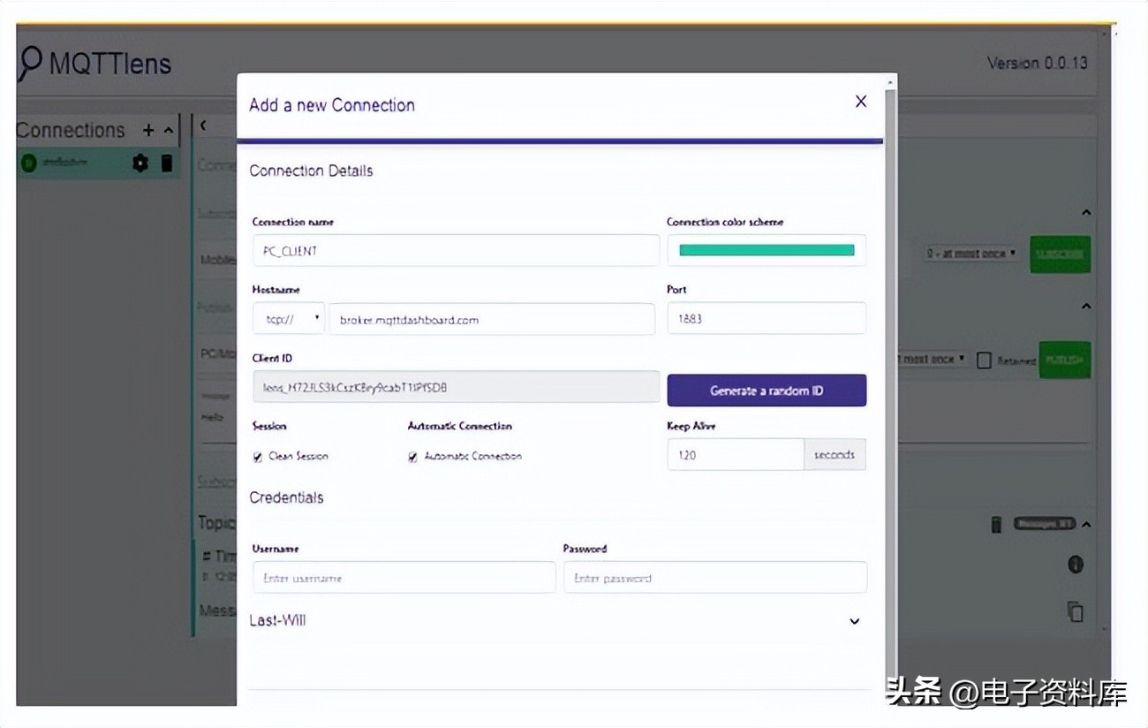Viewport: 1148px width, 728px height.
Task: Click the copy messages icon
Action: [1076, 610]
